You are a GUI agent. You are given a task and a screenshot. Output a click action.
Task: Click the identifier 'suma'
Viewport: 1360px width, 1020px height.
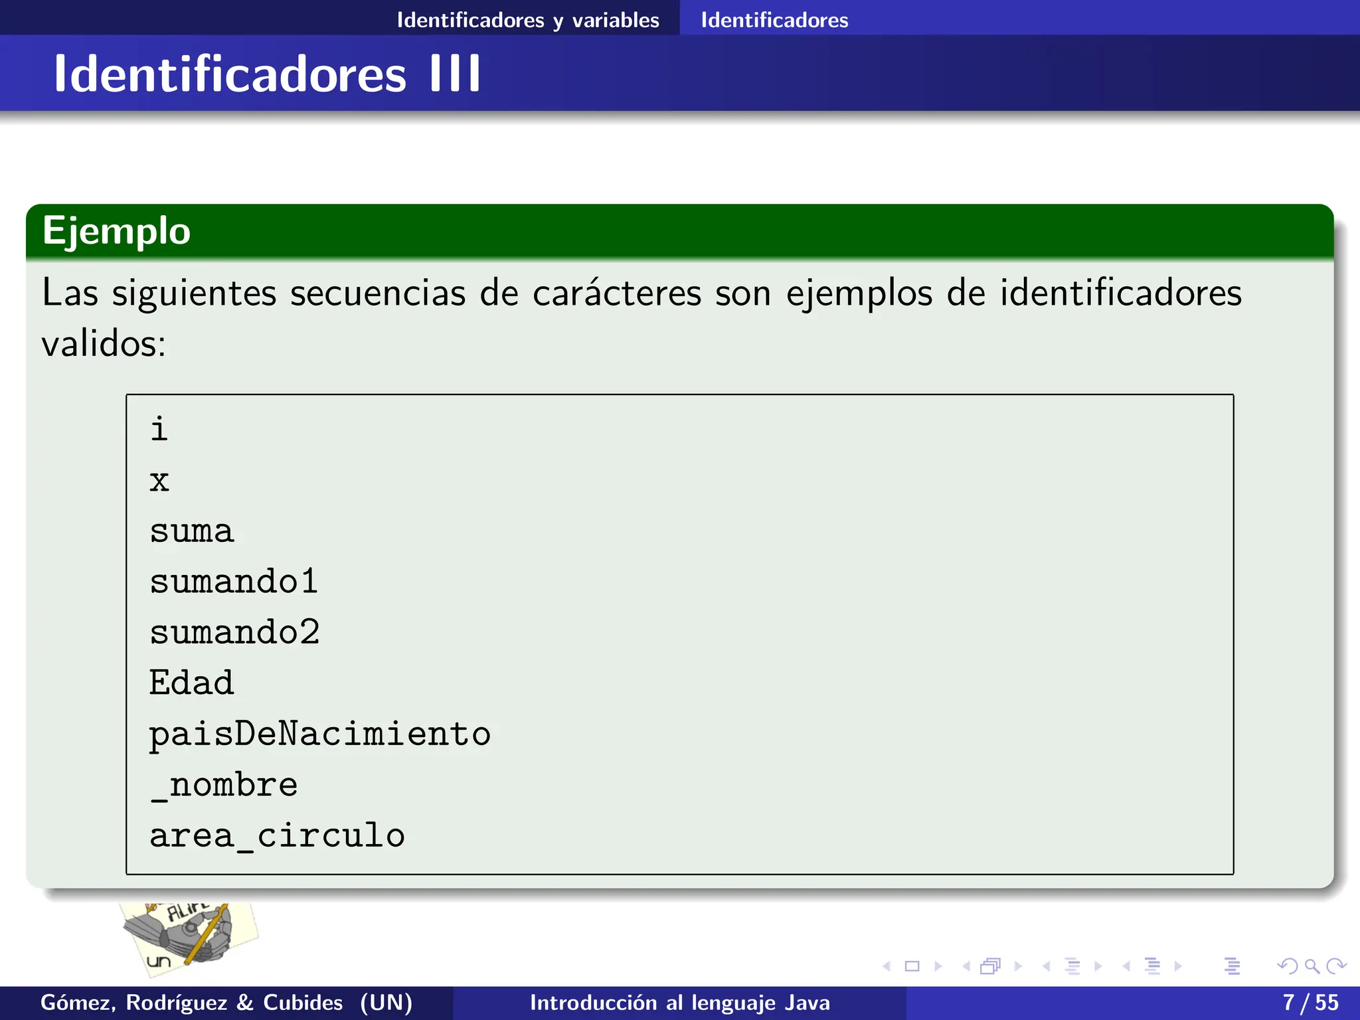pos(192,531)
